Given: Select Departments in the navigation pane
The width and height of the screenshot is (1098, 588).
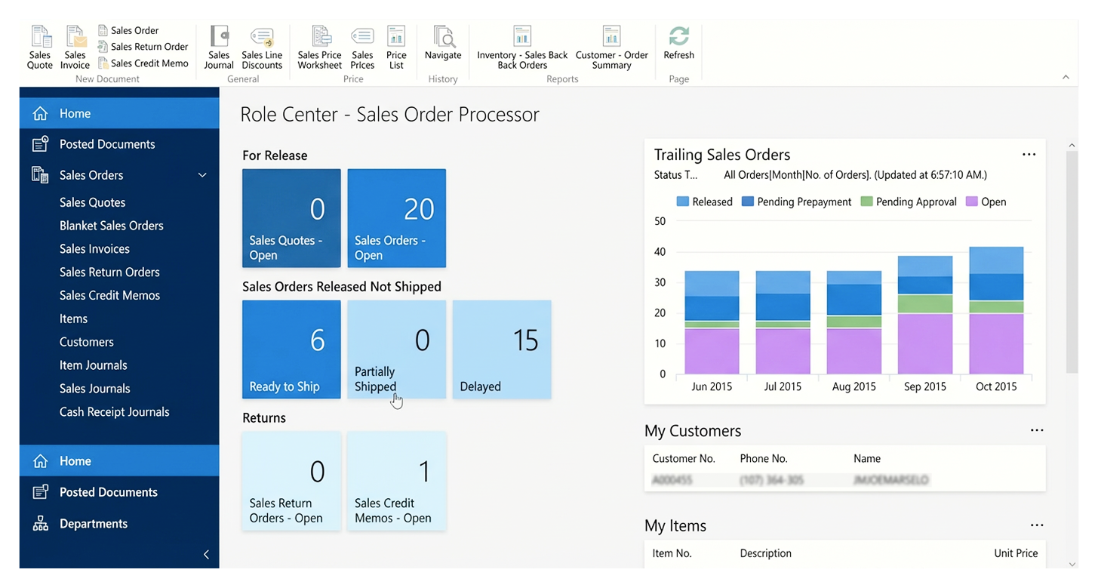Looking at the screenshot, I should click(94, 524).
